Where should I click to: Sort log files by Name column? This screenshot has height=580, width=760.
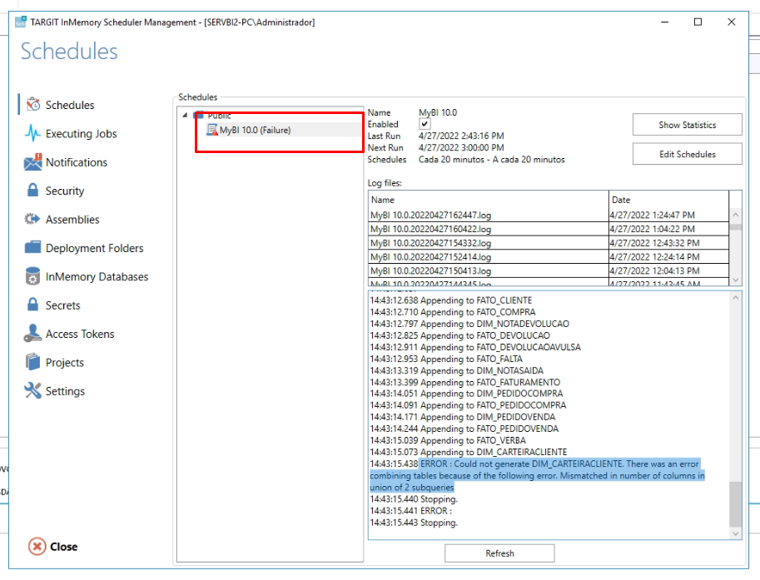[488, 200]
